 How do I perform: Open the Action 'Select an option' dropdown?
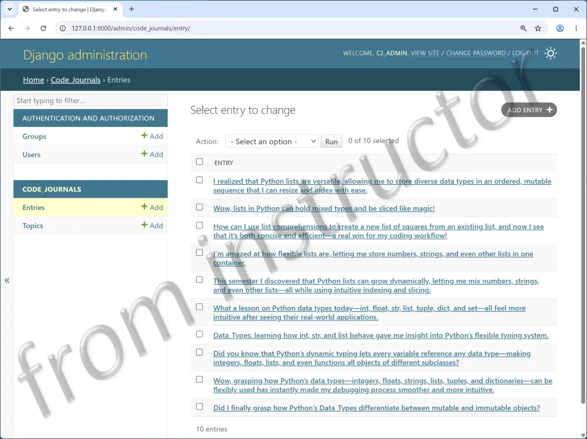pyautogui.click(x=272, y=141)
